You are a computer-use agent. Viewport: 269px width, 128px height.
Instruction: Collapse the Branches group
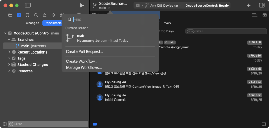tap(9, 39)
